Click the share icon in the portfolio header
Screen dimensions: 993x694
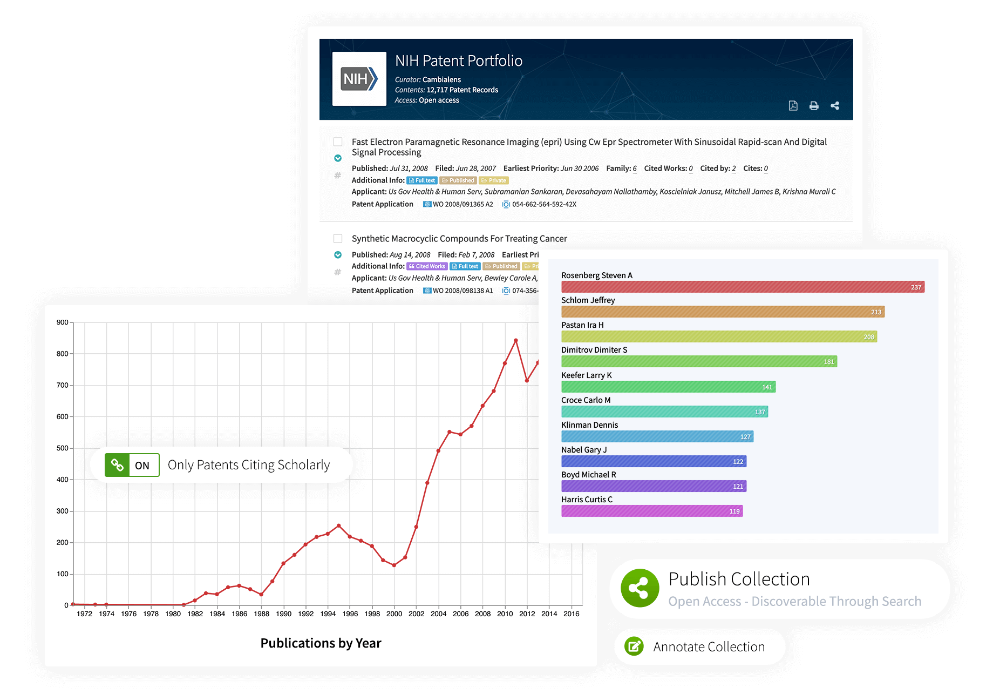point(835,106)
